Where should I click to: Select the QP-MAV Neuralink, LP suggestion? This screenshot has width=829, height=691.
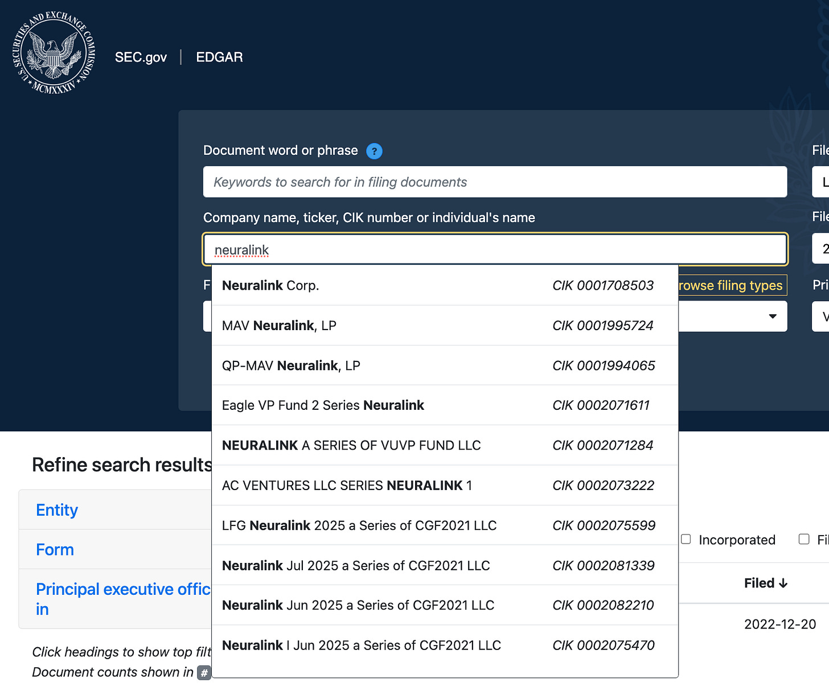coord(445,365)
